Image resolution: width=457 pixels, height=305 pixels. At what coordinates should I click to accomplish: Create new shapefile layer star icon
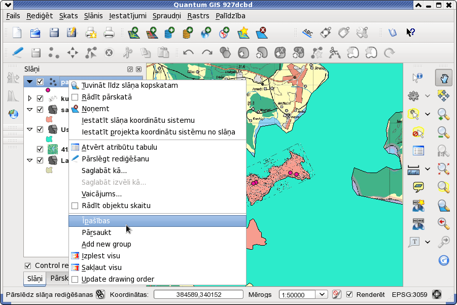(243, 32)
